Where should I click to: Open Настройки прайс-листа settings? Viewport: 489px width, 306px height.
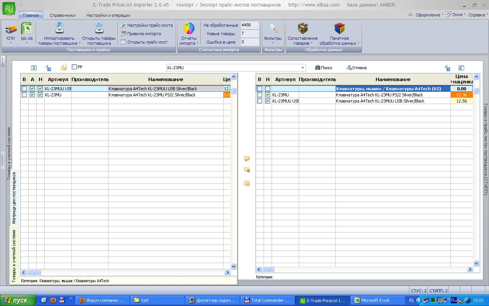(147, 25)
